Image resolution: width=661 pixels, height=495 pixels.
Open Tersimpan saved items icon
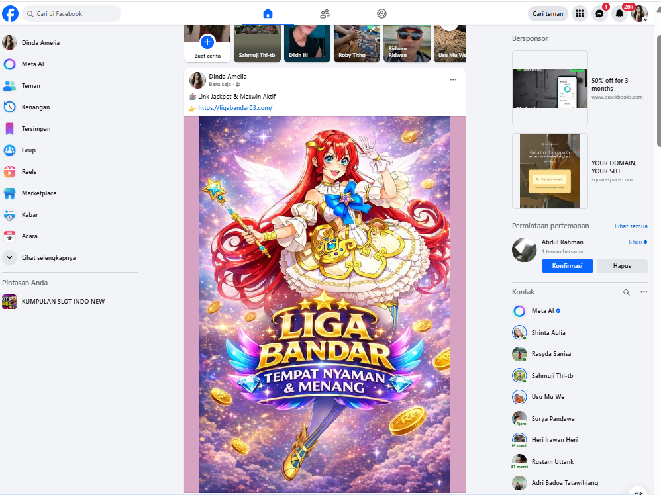[x=10, y=128]
